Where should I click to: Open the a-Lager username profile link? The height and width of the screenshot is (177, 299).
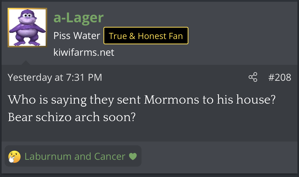pos(78,17)
